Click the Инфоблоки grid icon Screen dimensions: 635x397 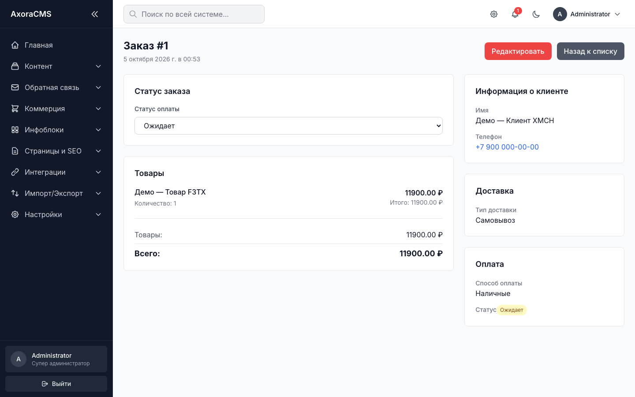click(15, 130)
